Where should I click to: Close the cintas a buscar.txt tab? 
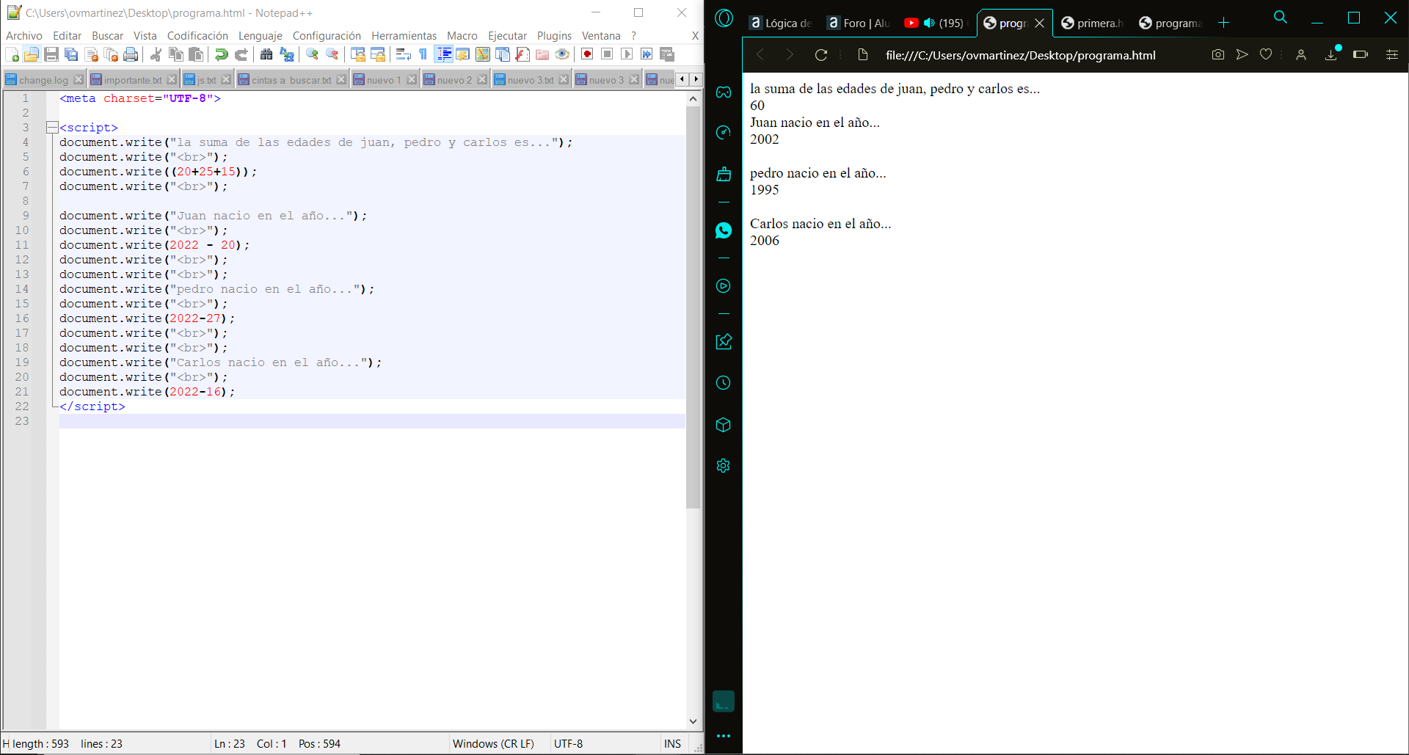click(x=341, y=79)
